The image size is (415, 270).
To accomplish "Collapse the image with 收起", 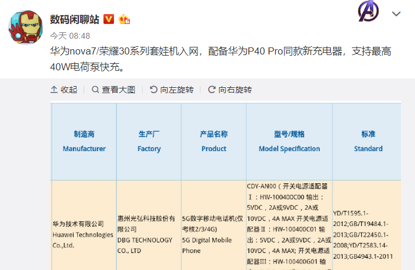I will point(64,90).
